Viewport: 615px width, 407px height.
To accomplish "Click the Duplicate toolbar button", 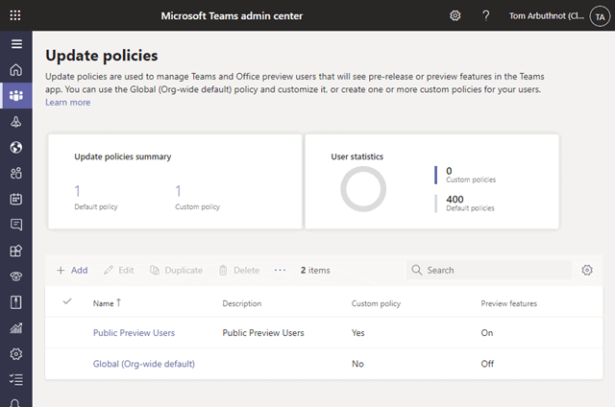I will click(177, 271).
